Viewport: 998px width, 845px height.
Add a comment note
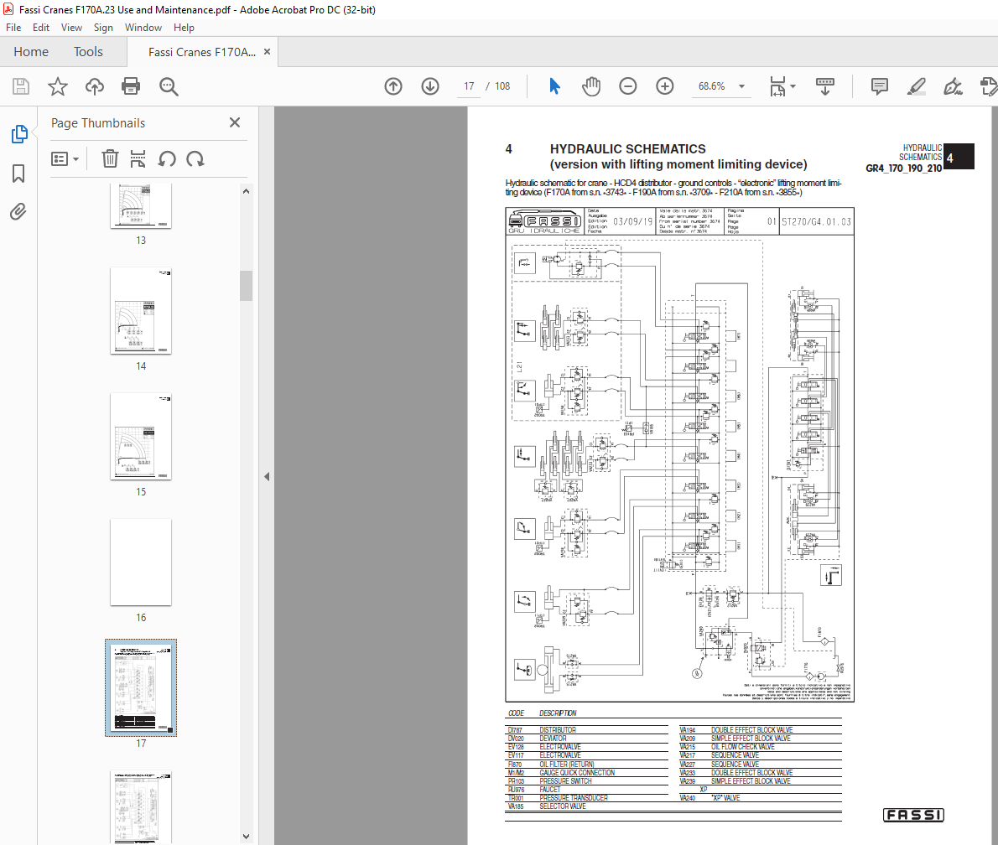[x=880, y=86]
